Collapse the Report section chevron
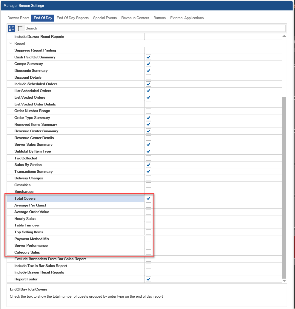295x309 pixels. tap(11, 44)
